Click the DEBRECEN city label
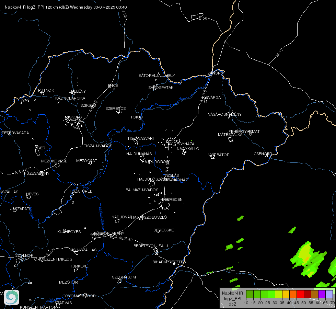Viewport: 336px width, 309px height. click(172, 199)
